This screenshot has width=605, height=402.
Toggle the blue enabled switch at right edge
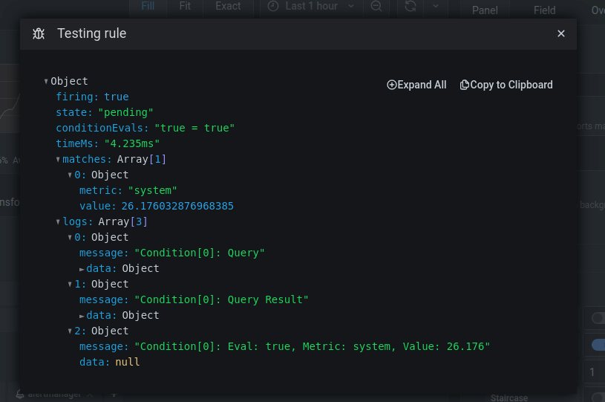click(597, 345)
